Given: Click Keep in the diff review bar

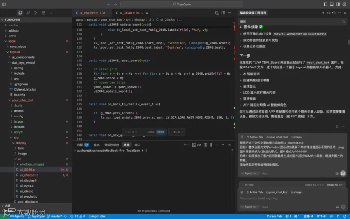Looking at the screenshot, I should click(161, 132).
